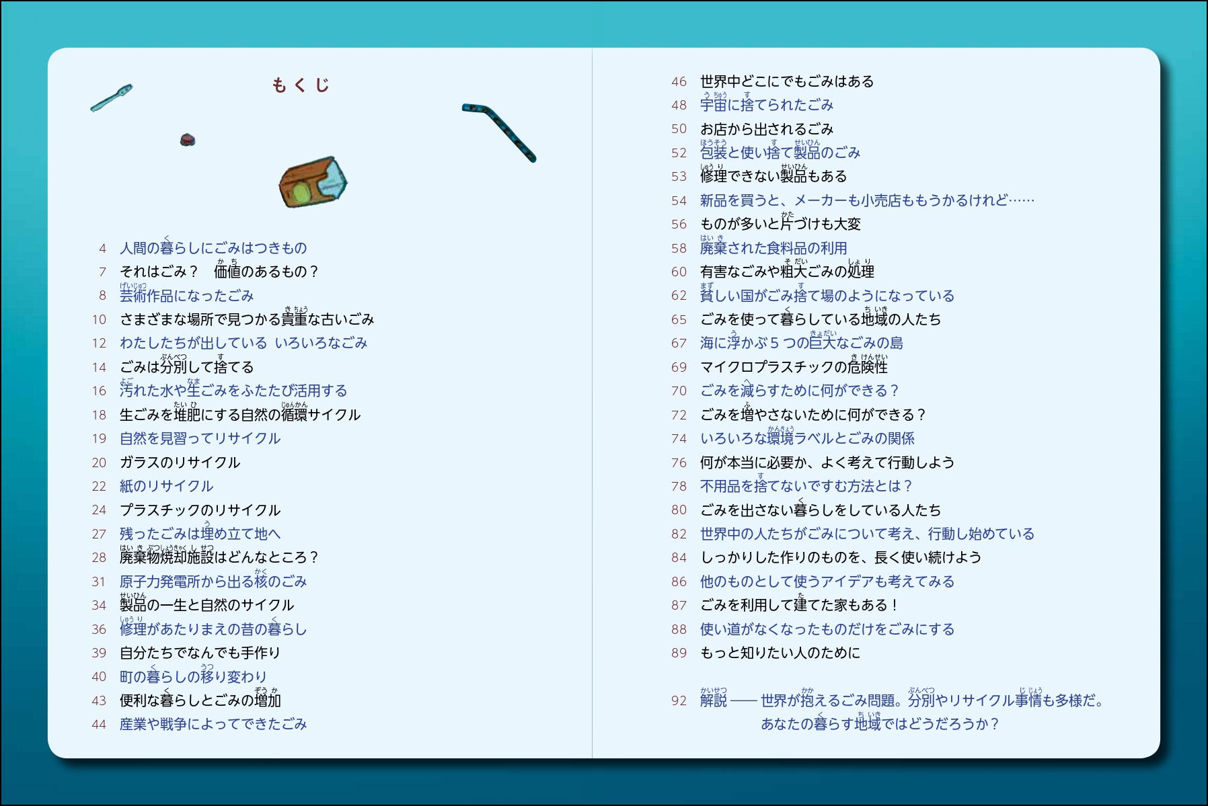Open chapter 宇宙に捨てられたごみ
Viewport: 1208px width, 806px height.
tap(767, 105)
